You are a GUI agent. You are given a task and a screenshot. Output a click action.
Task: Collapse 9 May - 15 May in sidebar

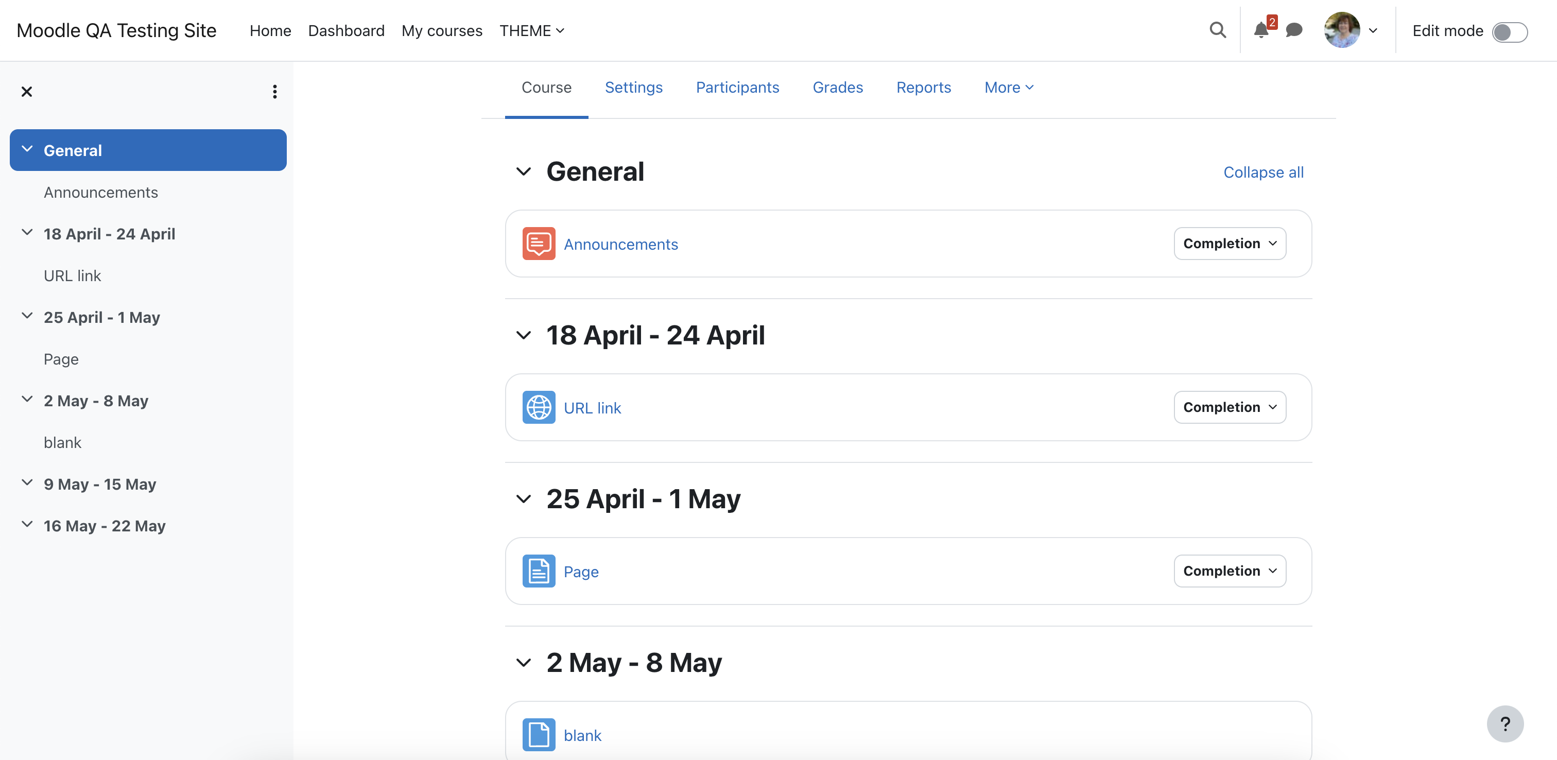point(27,482)
